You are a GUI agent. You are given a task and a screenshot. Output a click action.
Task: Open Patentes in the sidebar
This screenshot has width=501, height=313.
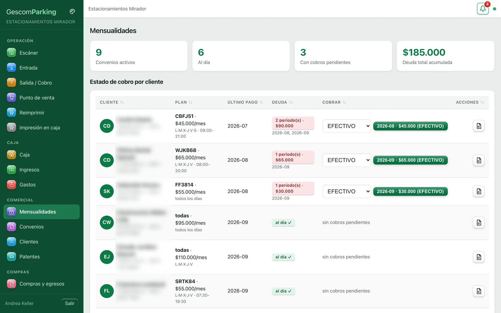41,257
